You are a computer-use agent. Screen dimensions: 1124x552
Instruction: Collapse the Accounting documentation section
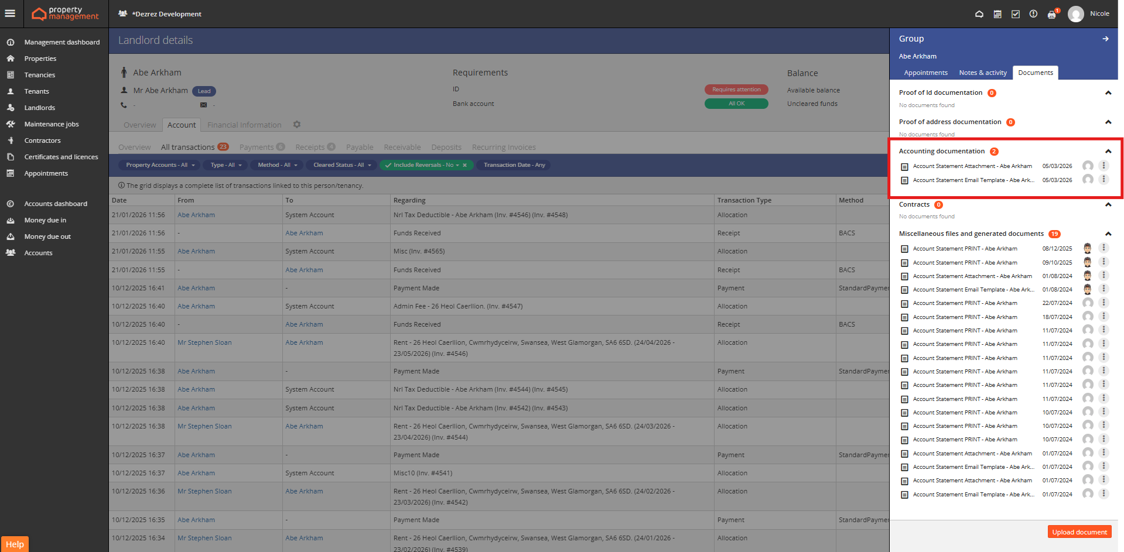(1108, 152)
